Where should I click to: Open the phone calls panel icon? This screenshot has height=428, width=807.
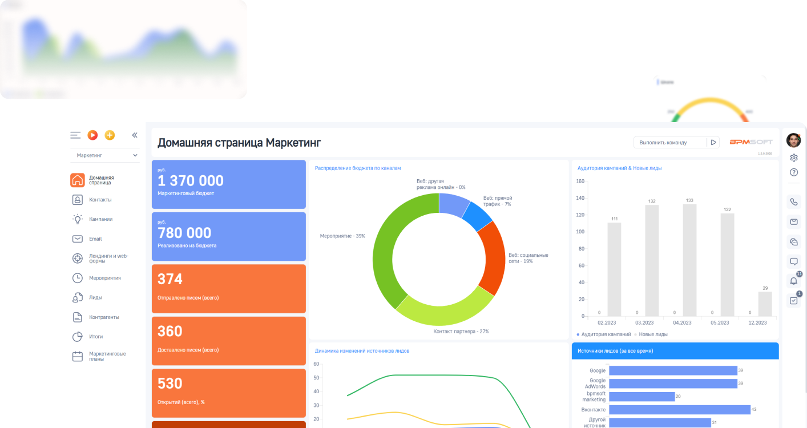pos(793,201)
